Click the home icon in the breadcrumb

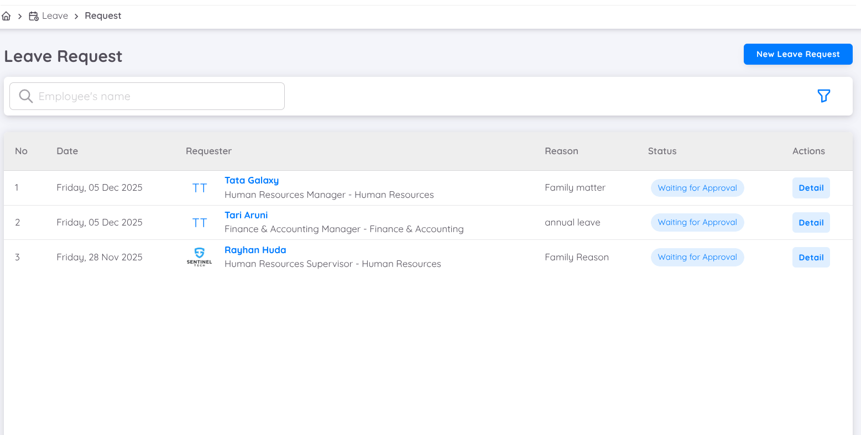click(7, 15)
